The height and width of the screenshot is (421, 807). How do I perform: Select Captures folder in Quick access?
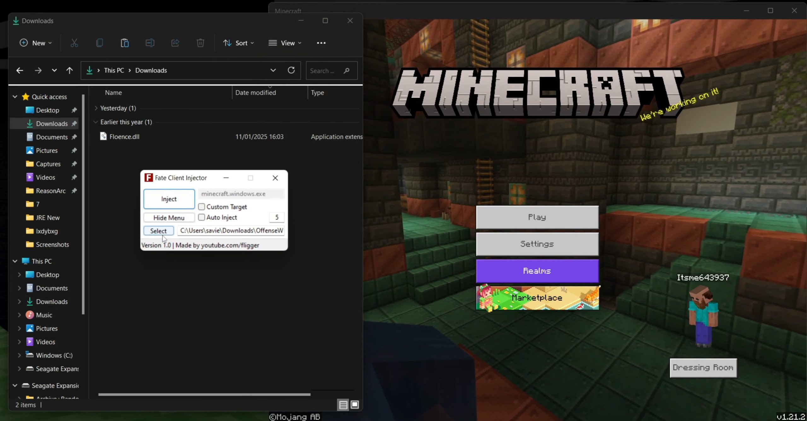click(48, 164)
